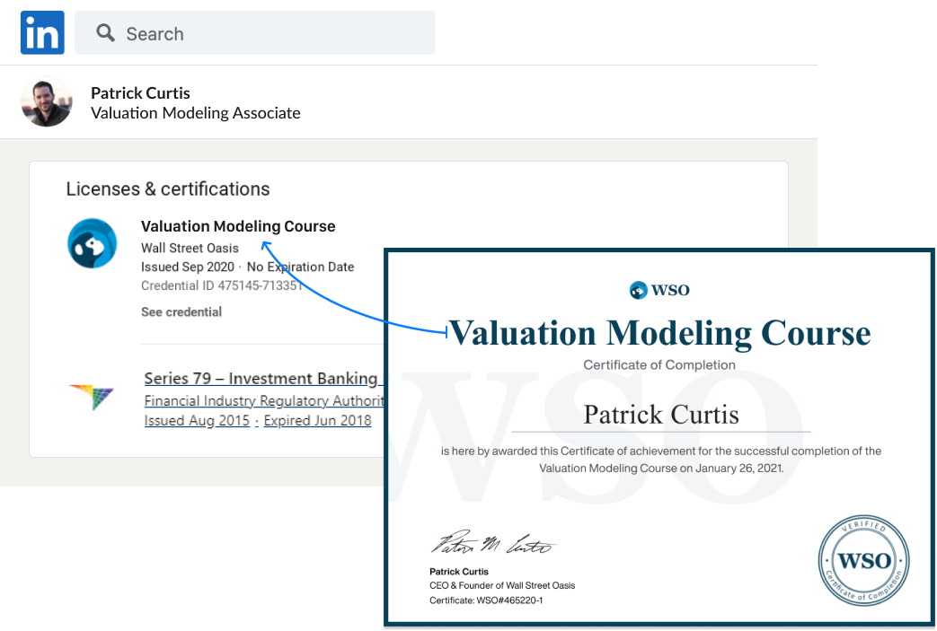
Task: Click the Issued Aug 2015 link
Action: [x=197, y=421]
